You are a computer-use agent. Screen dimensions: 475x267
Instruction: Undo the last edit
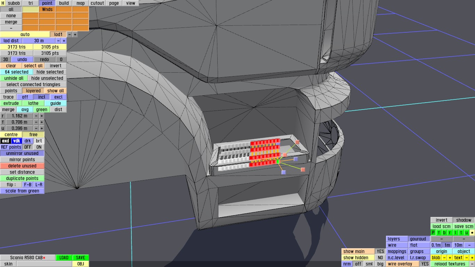(x=22, y=59)
